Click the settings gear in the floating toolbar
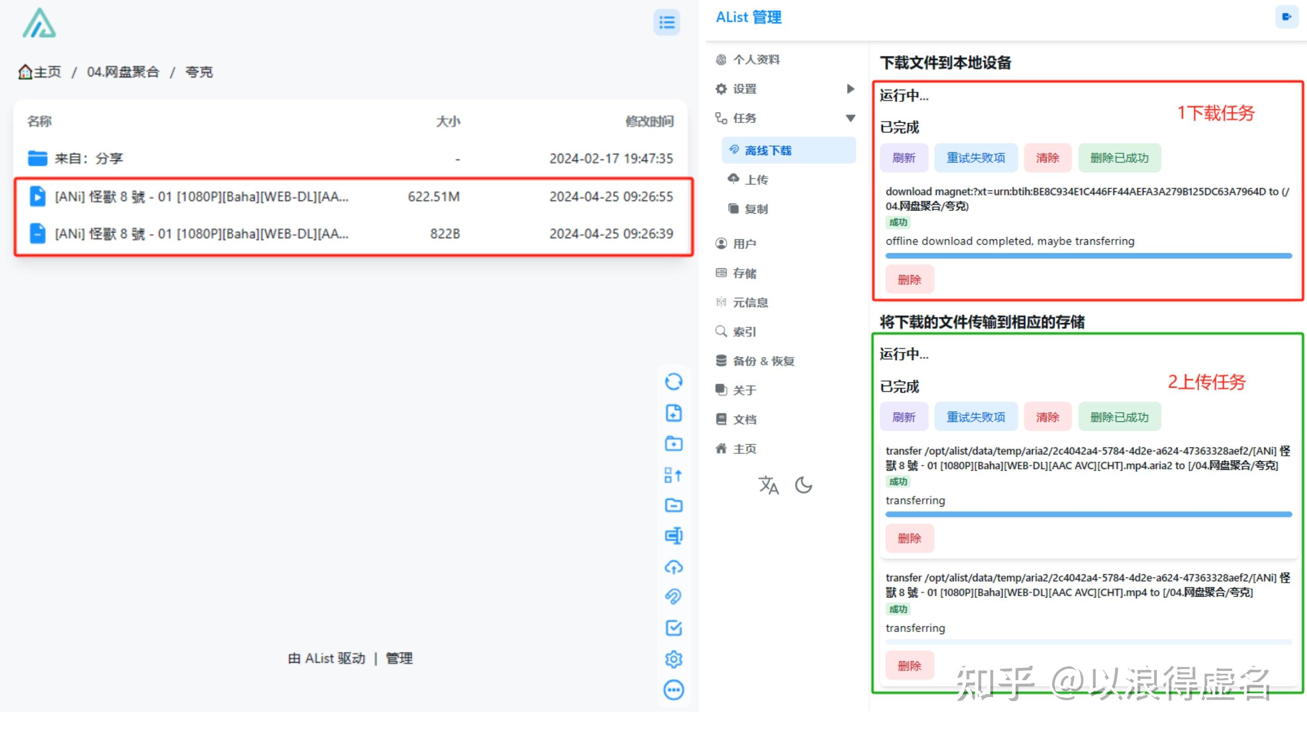The image size is (1307, 736). tap(674, 658)
